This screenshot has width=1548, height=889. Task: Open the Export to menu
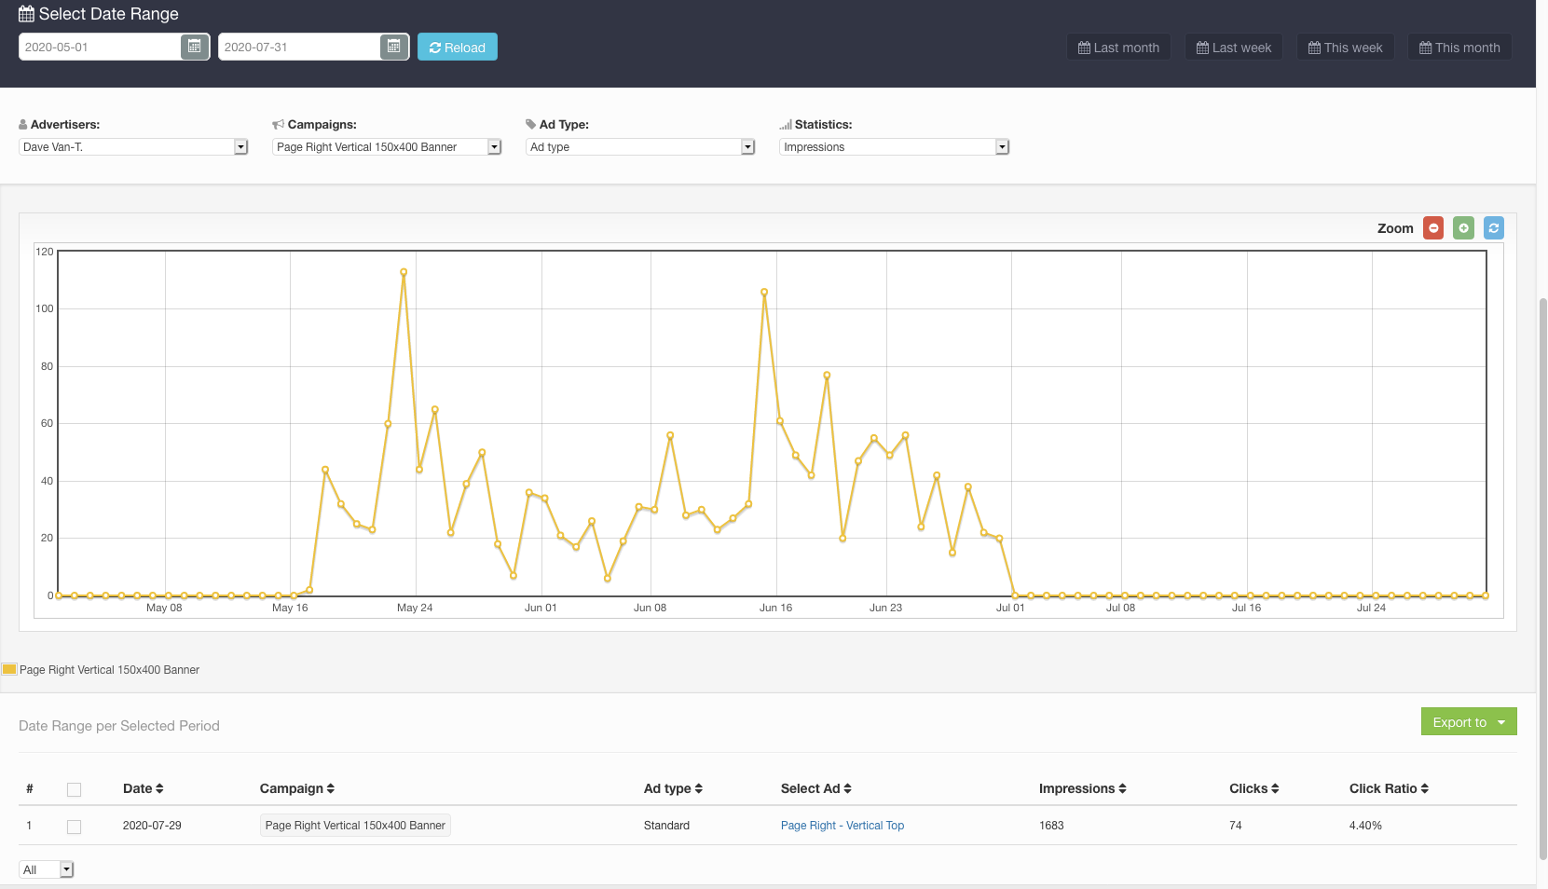coord(1468,722)
